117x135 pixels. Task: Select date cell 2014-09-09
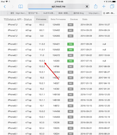tap(86, 36)
